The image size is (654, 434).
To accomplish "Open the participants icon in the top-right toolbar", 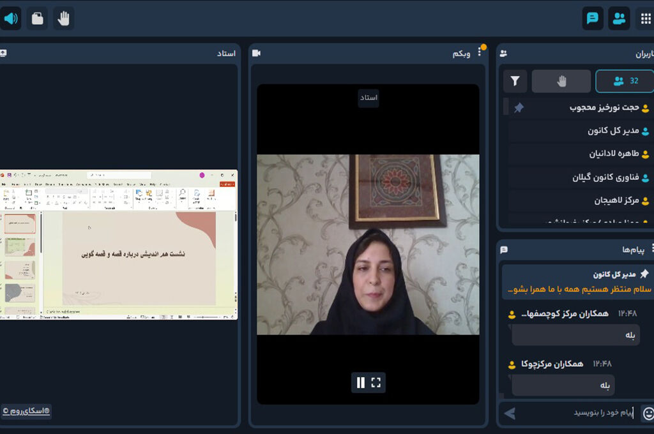I will [x=619, y=18].
